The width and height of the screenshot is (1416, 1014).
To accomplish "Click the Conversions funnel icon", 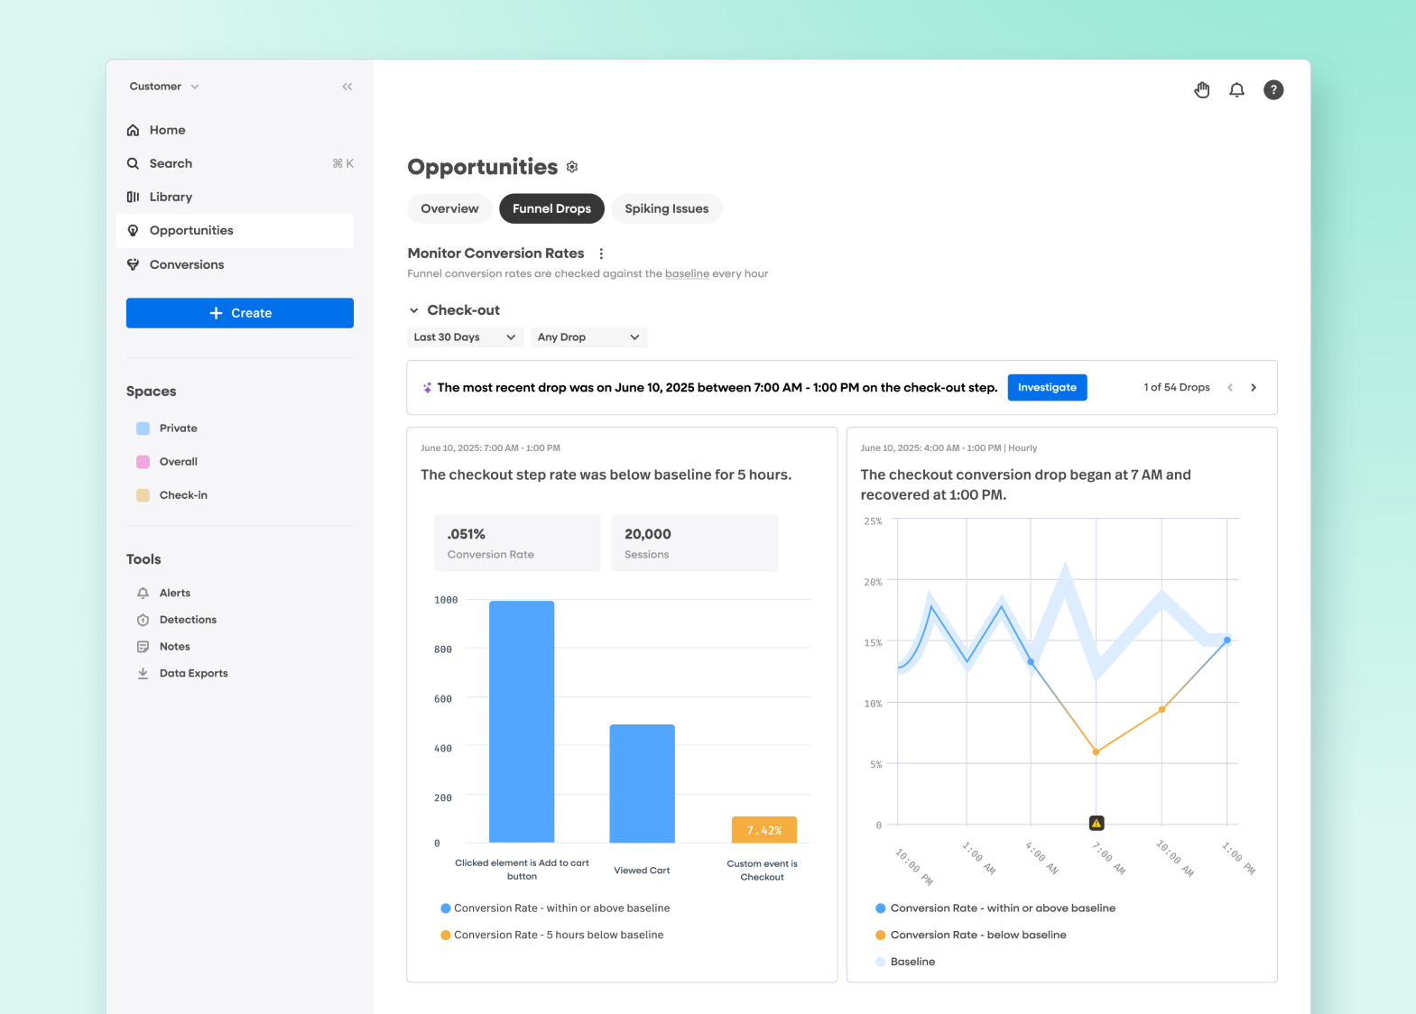I will (x=133, y=264).
